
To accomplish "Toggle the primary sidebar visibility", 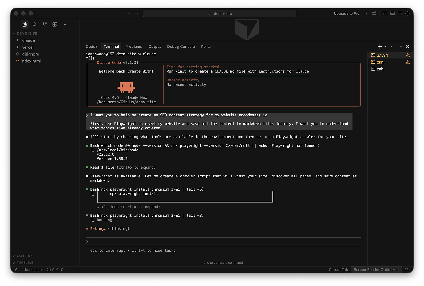I will tap(385, 13).
